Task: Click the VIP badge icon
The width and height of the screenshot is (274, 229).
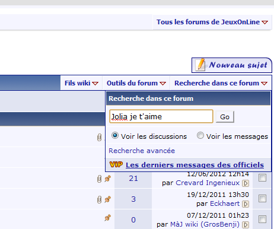Action: point(116,164)
